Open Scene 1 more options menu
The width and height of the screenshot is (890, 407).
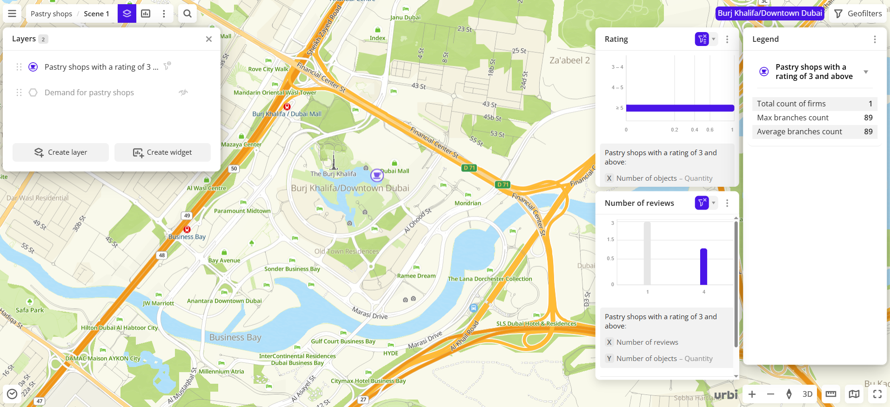(x=164, y=13)
